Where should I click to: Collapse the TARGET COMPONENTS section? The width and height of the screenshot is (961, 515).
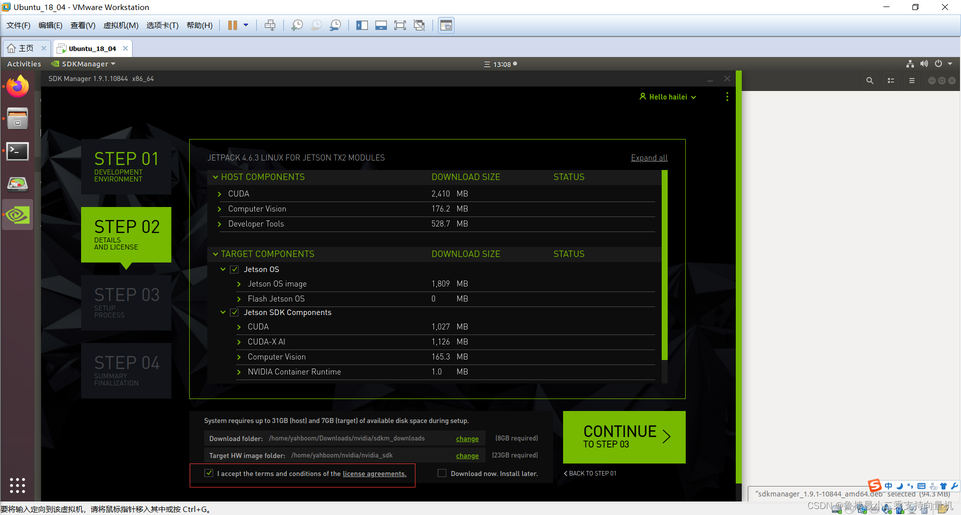click(x=216, y=254)
